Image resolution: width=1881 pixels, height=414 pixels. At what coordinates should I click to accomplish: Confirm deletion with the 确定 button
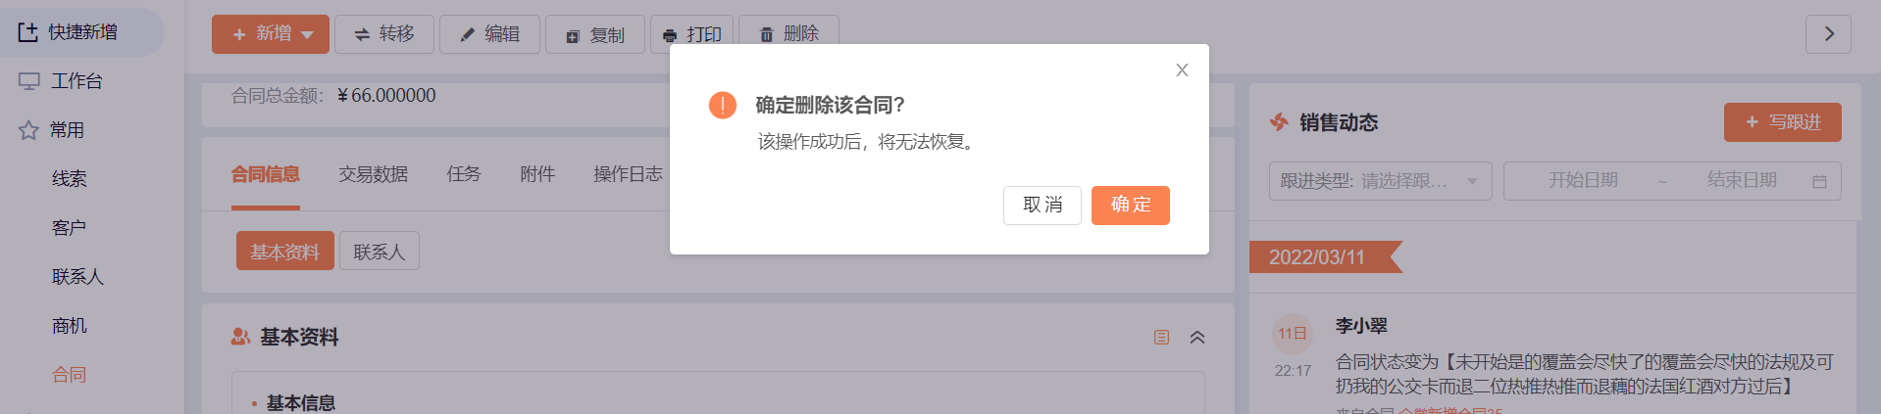[1131, 206]
